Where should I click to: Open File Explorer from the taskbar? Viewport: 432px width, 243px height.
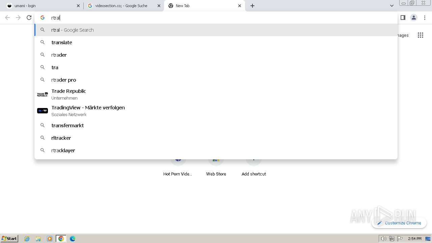tap(38, 239)
